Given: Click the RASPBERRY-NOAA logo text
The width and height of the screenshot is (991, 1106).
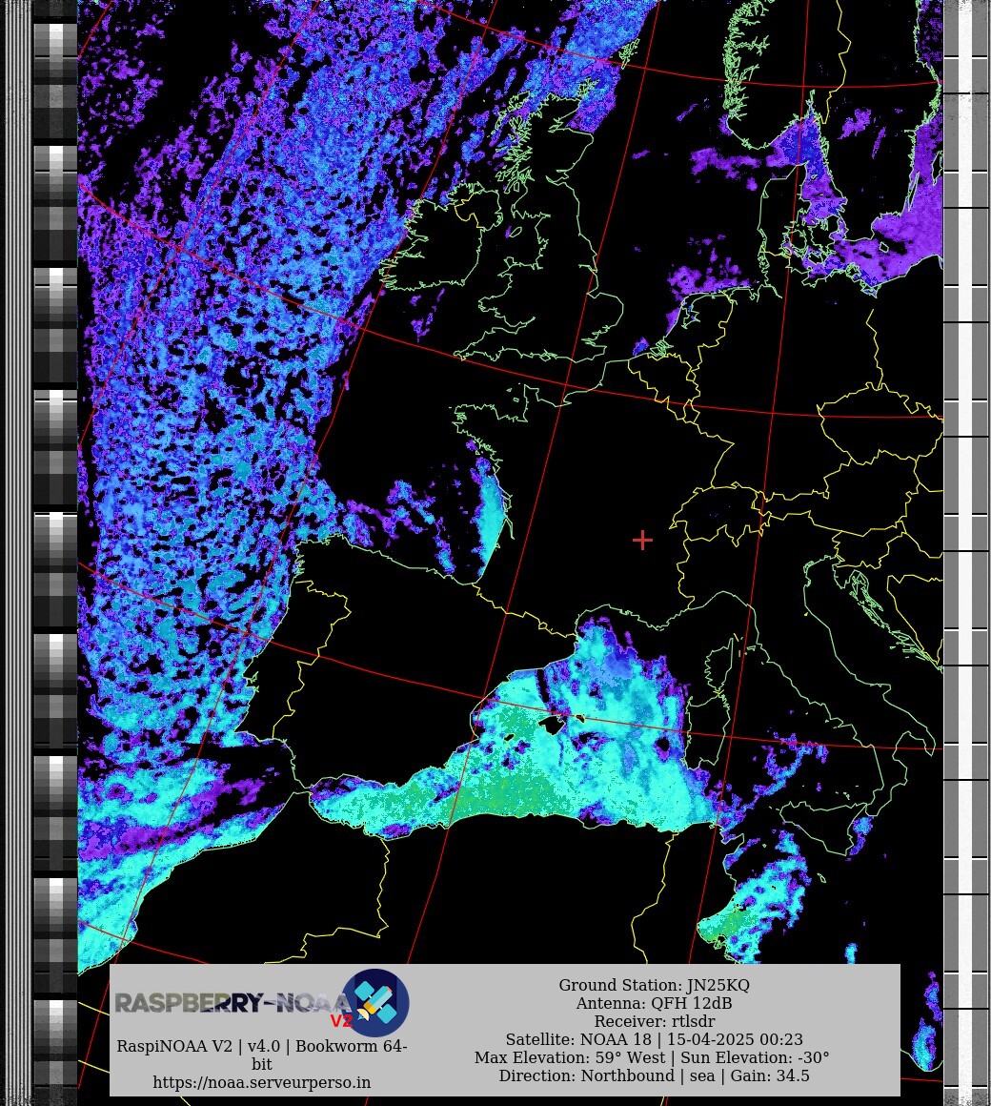Looking at the screenshot, I should (233, 1002).
